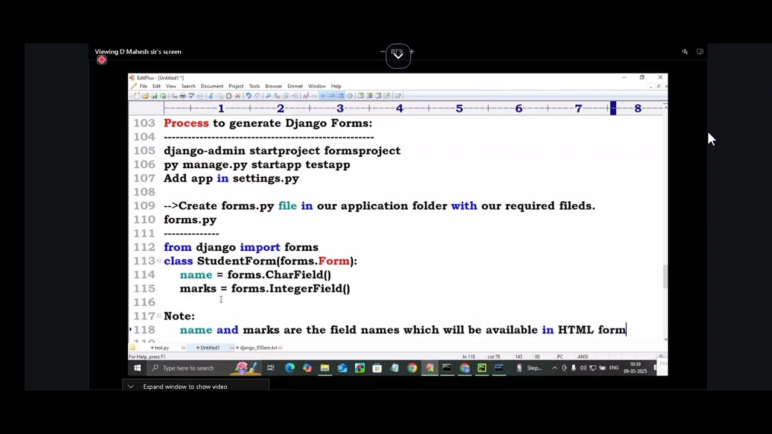This screenshot has width=772, height=434.
Task: Open Find with the magnifier icon
Action: tap(268, 96)
